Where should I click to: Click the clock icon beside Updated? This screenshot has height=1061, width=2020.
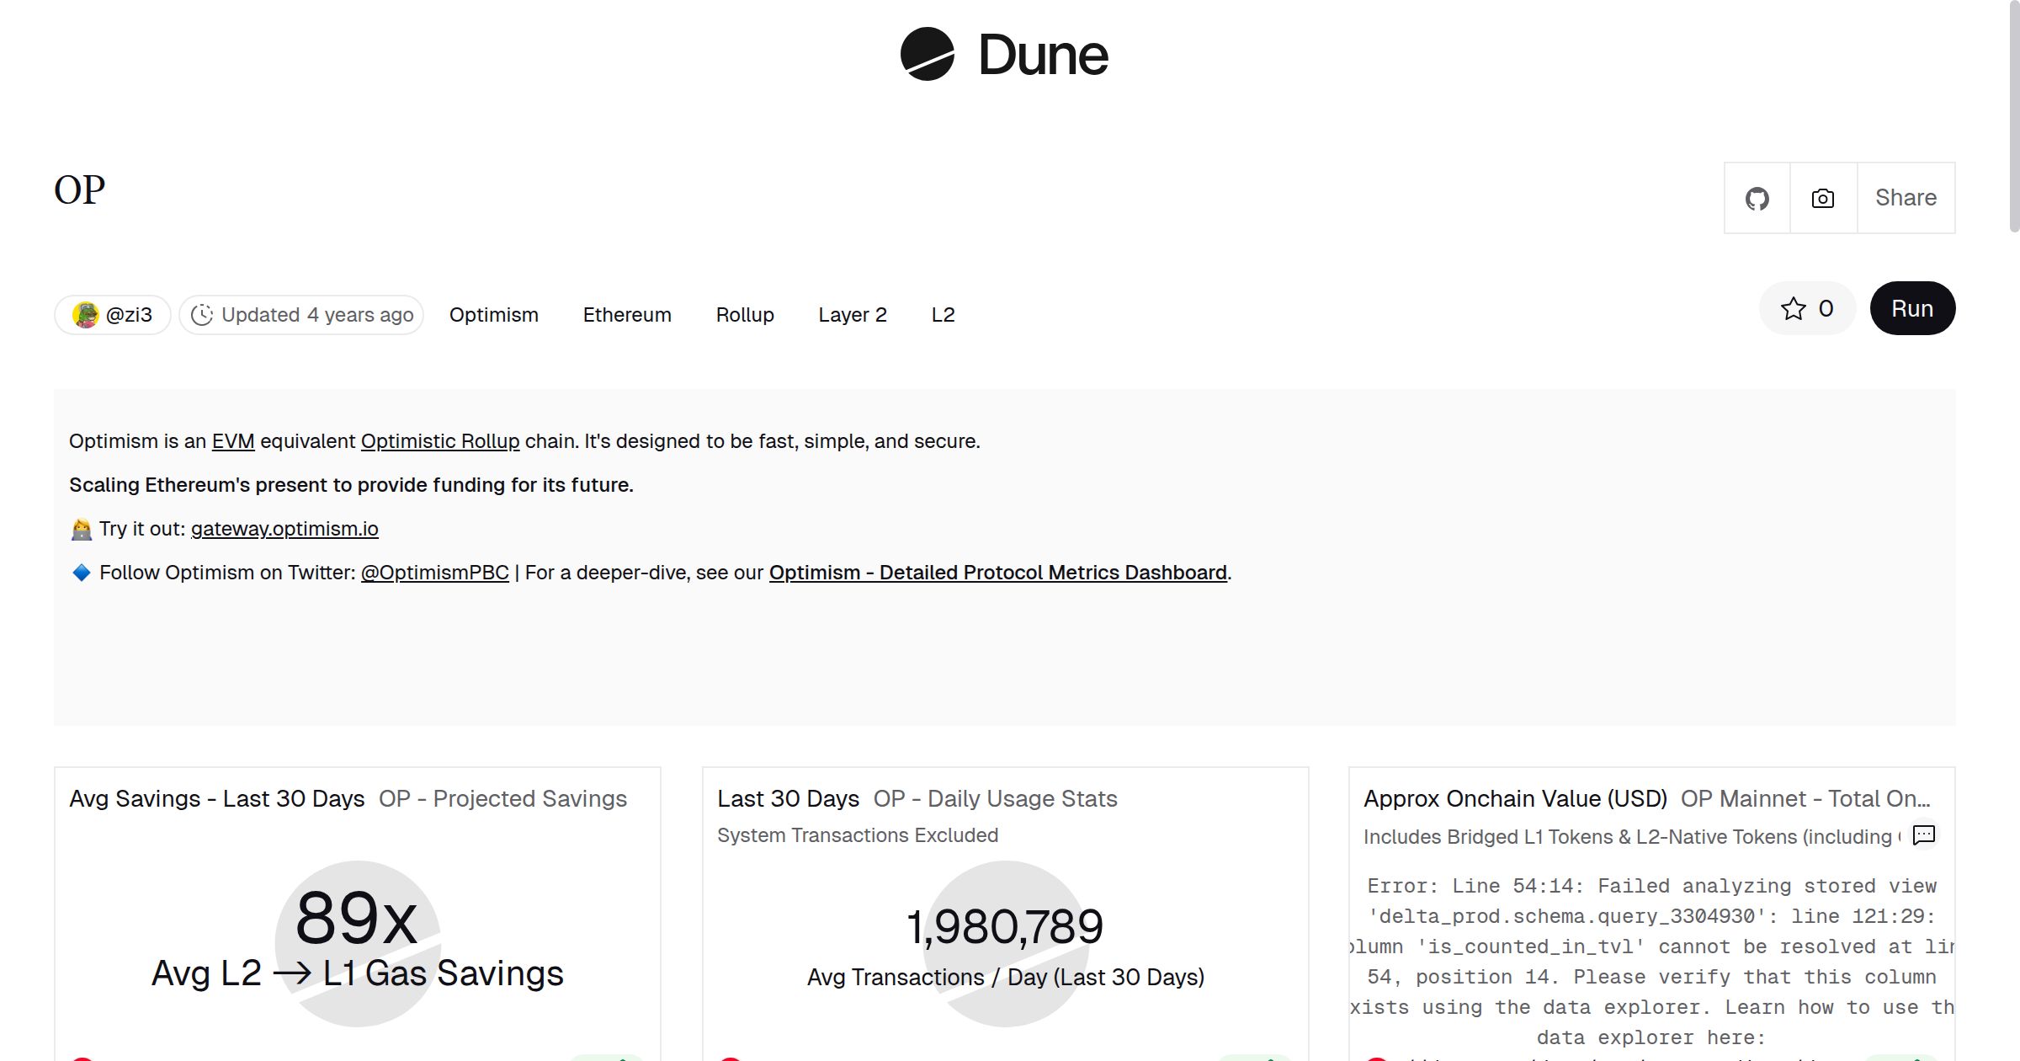(x=202, y=315)
